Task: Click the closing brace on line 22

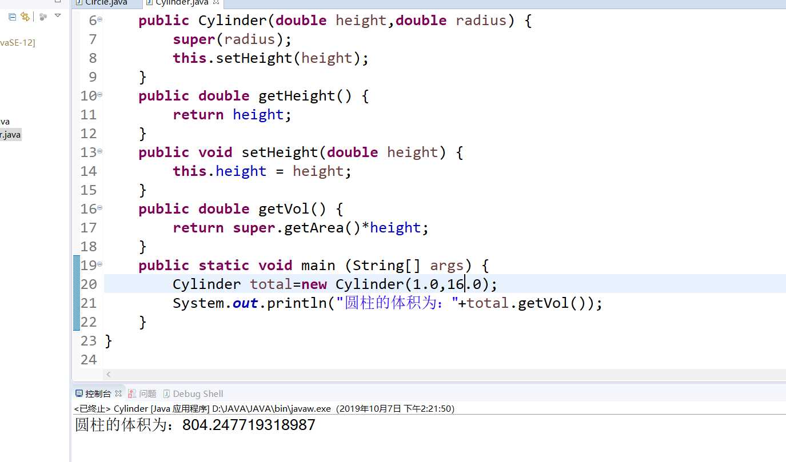Action: (x=143, y=322)
